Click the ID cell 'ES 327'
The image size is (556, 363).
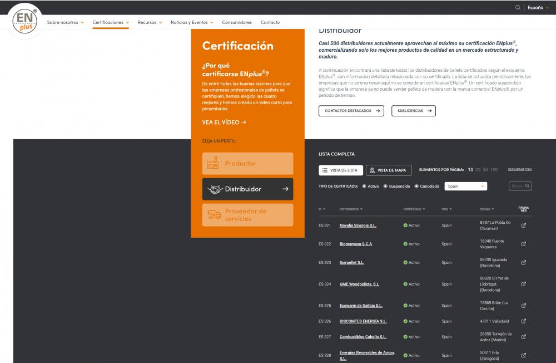(325, 337)
